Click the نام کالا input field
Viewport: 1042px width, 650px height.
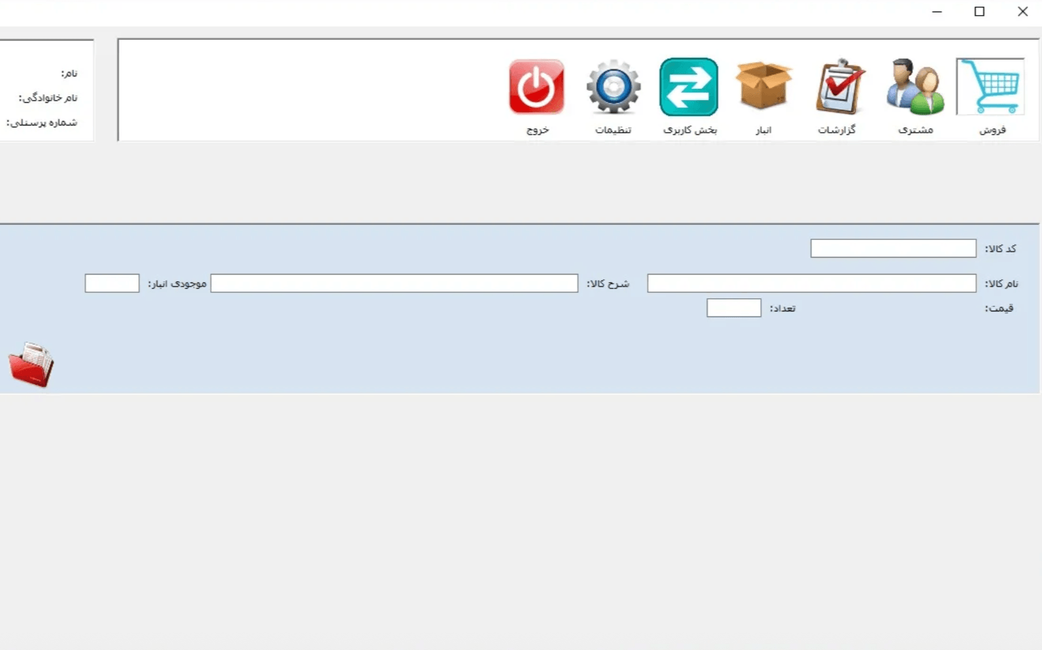click(x=812, y=283)
